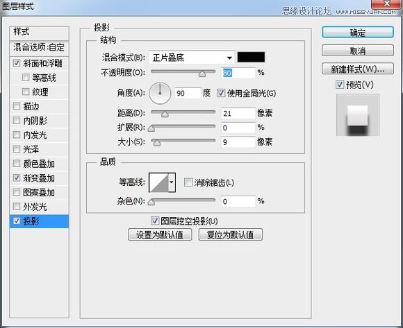Screen dimensions: 403x328
Task: Enable the 颜色叠加 checkbox
Action: pos(17,164)
